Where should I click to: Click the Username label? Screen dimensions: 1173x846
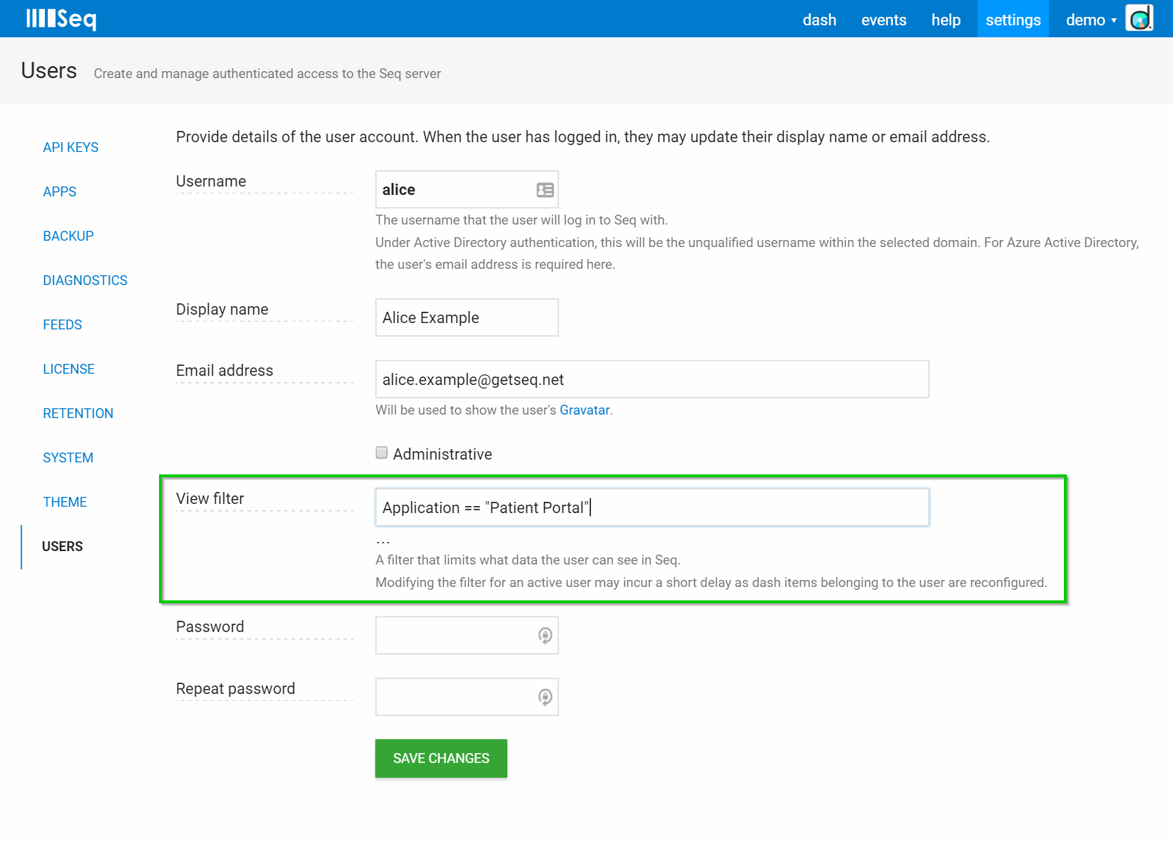tap(211, 181)
